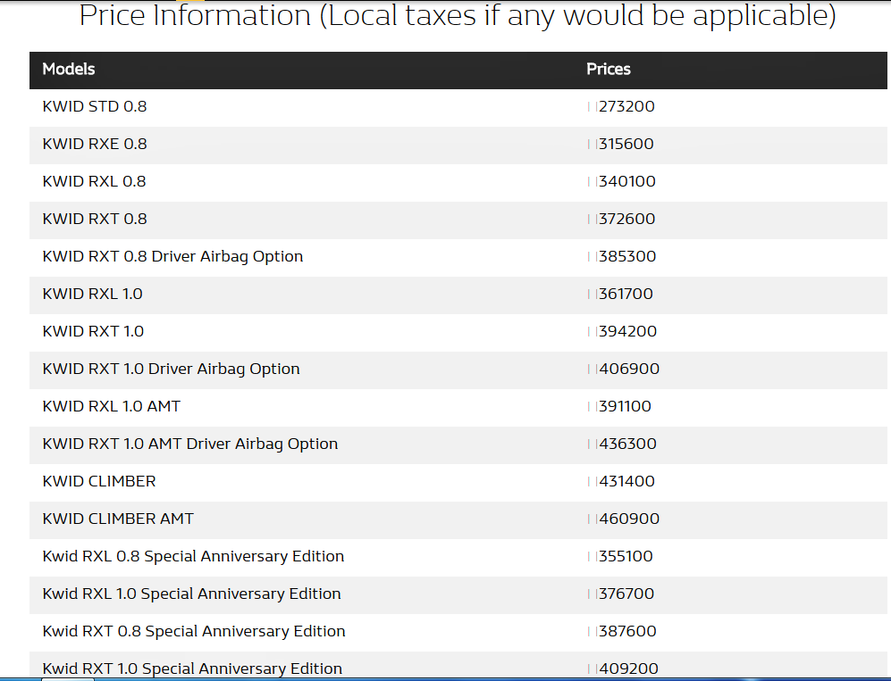Select 'Kwid RXT 1.0 Special Anniversary Edition' model
Viewport: 891px width, 681px height.
click(x=192, y=669)
